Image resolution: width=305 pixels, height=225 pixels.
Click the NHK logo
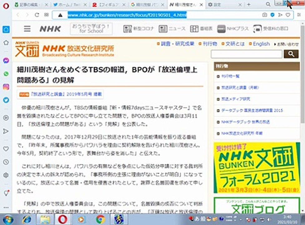pos(50,29)
